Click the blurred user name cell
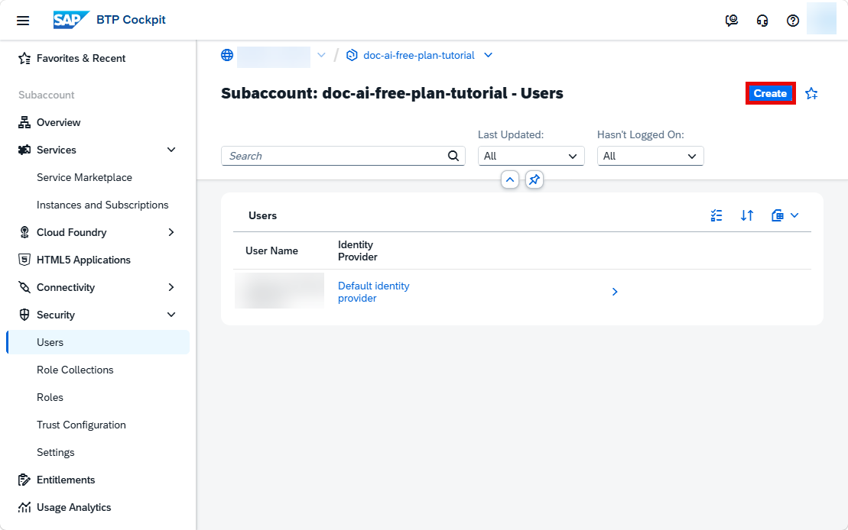This screenshot has width=848, height=530. [279, 291]
